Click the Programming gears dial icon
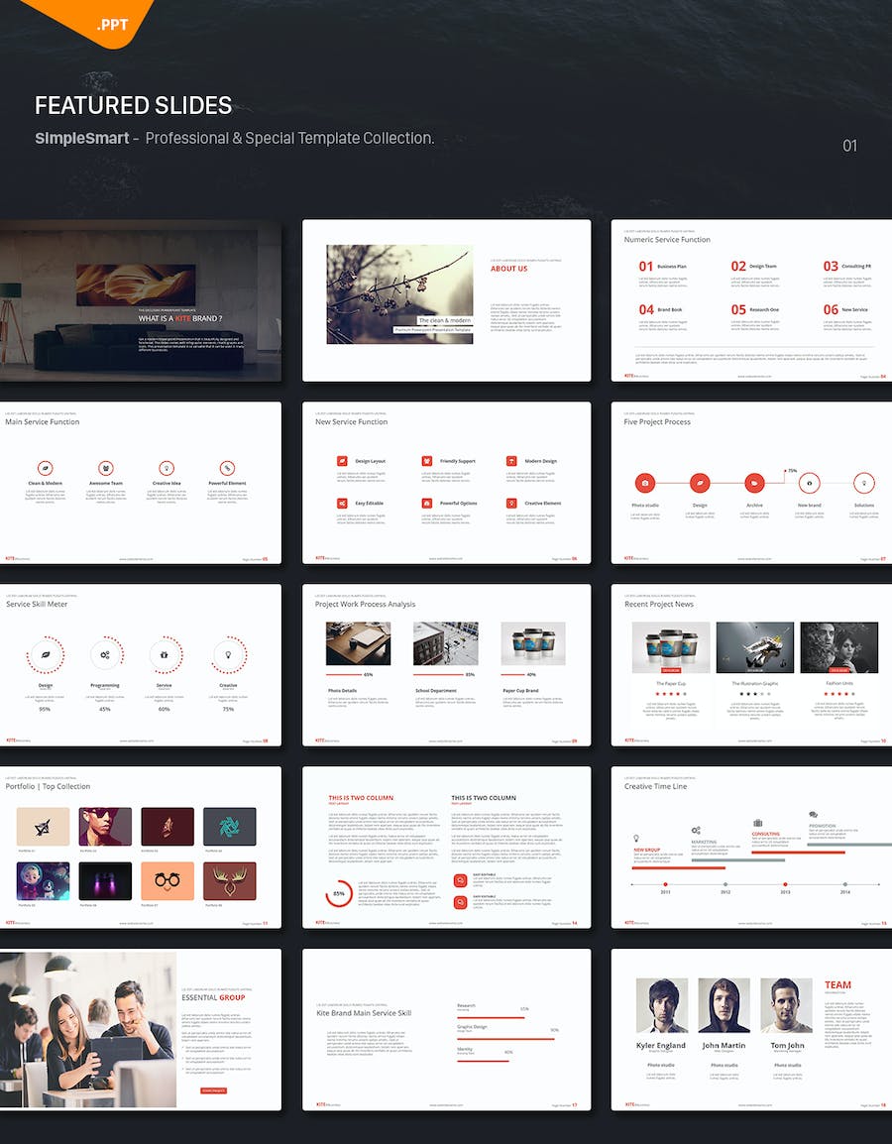The image size is (892, 1144). pos(105,654)
